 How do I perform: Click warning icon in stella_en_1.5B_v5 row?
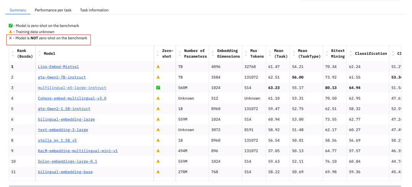click(x=158, y=140)
